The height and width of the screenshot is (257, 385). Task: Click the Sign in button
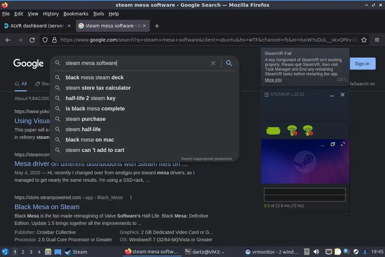click(x=362, y=64)
